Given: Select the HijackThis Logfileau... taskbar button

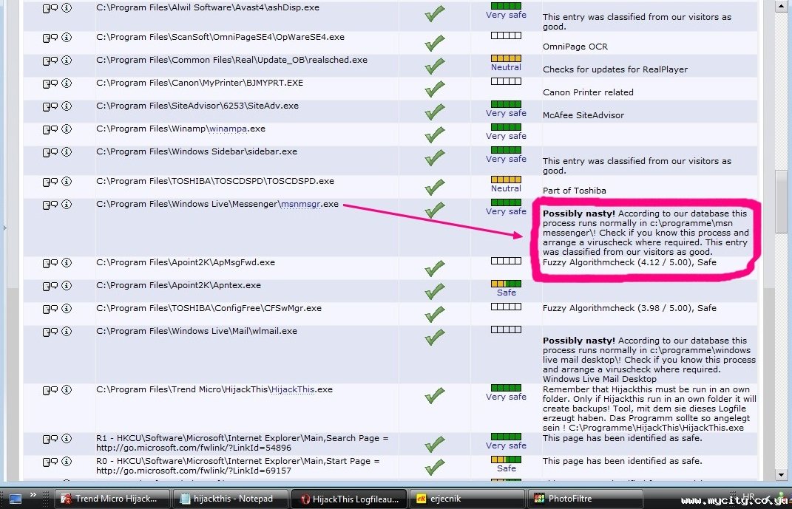Looking at the screenshot, I should (x=349, y=499).
